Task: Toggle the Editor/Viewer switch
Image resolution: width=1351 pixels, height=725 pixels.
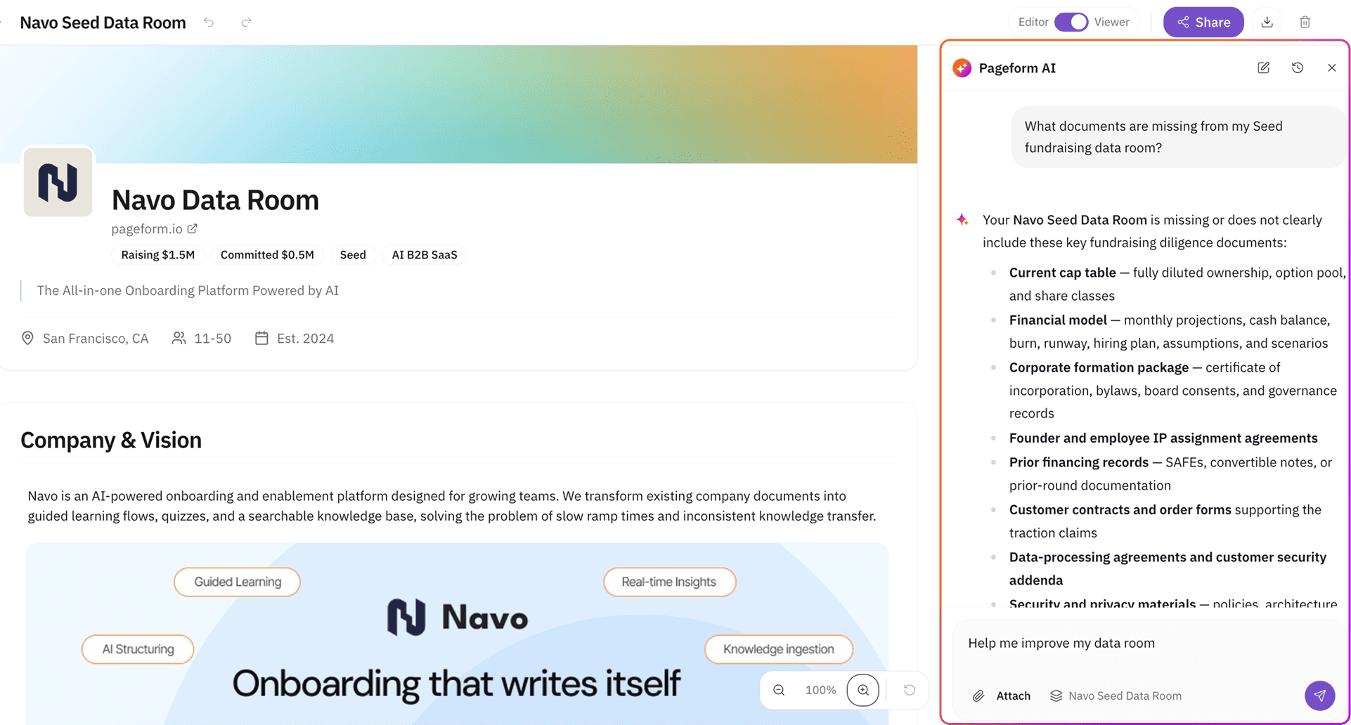Action: pos(1071,22)
